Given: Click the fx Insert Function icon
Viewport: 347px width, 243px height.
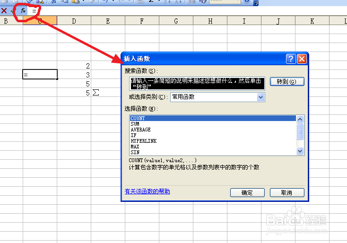Looking at the screenshot, I should point(23,10).
